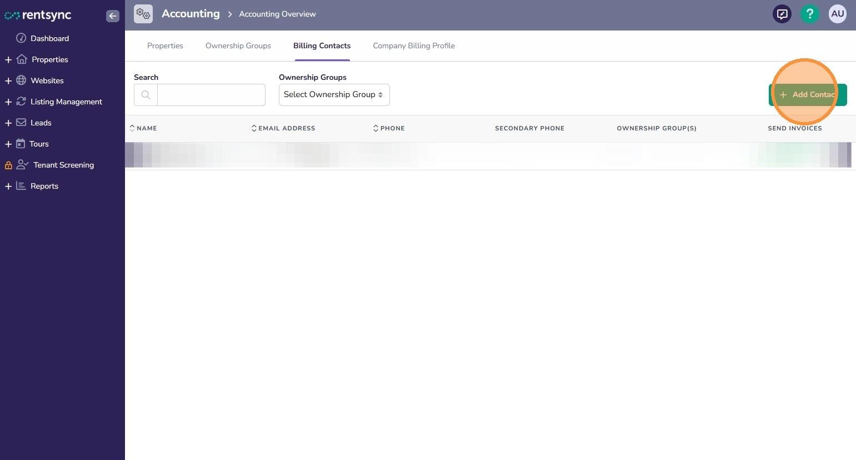
Task: Click the Tours calendar icon
Action: point(21,143)
